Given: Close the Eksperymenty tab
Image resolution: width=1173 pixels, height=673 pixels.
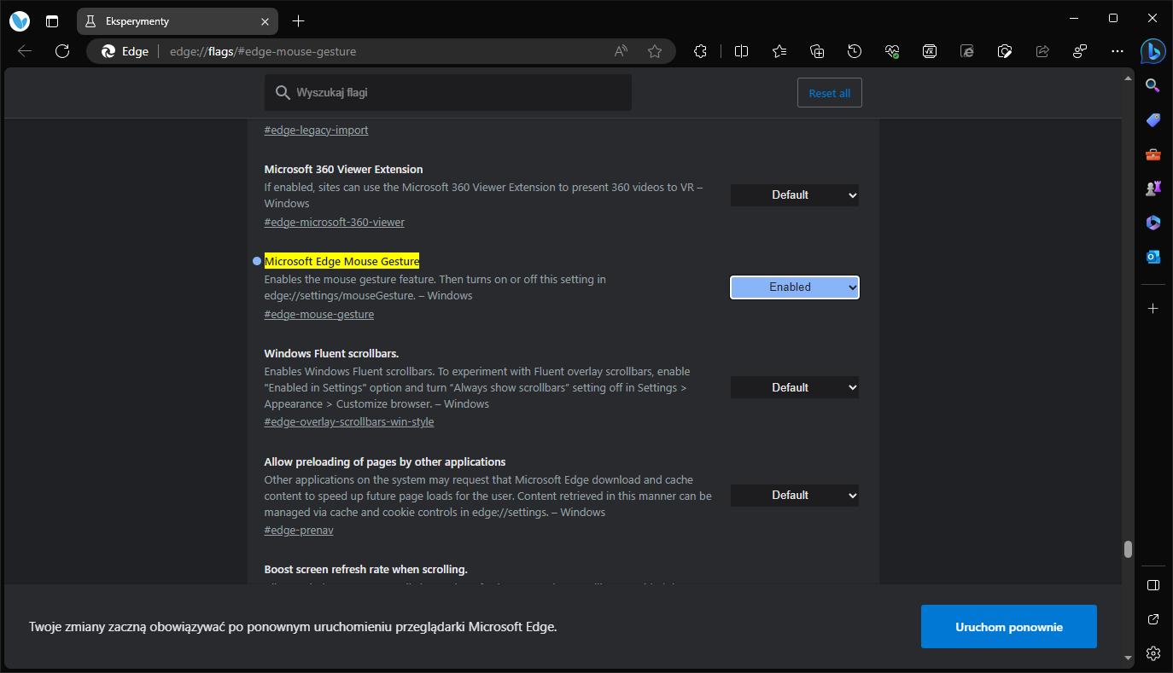Looking at the screenshot, I should [266, 20].
